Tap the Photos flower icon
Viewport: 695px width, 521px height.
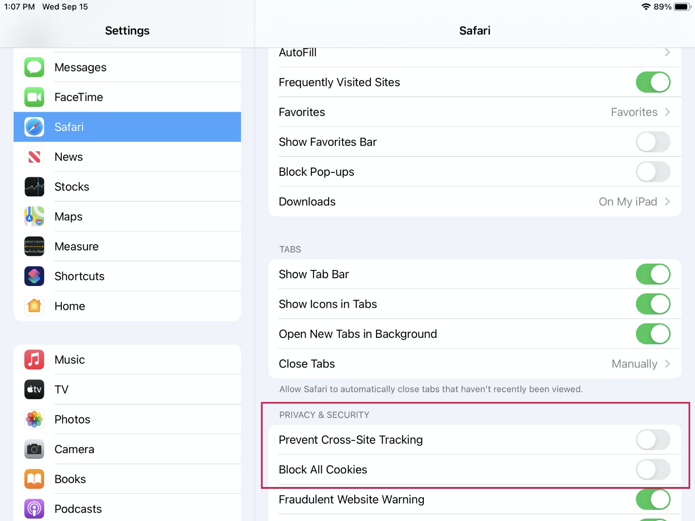(x=35, y=420)
